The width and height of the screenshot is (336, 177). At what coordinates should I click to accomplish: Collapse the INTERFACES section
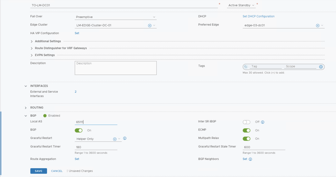(26, 86)
